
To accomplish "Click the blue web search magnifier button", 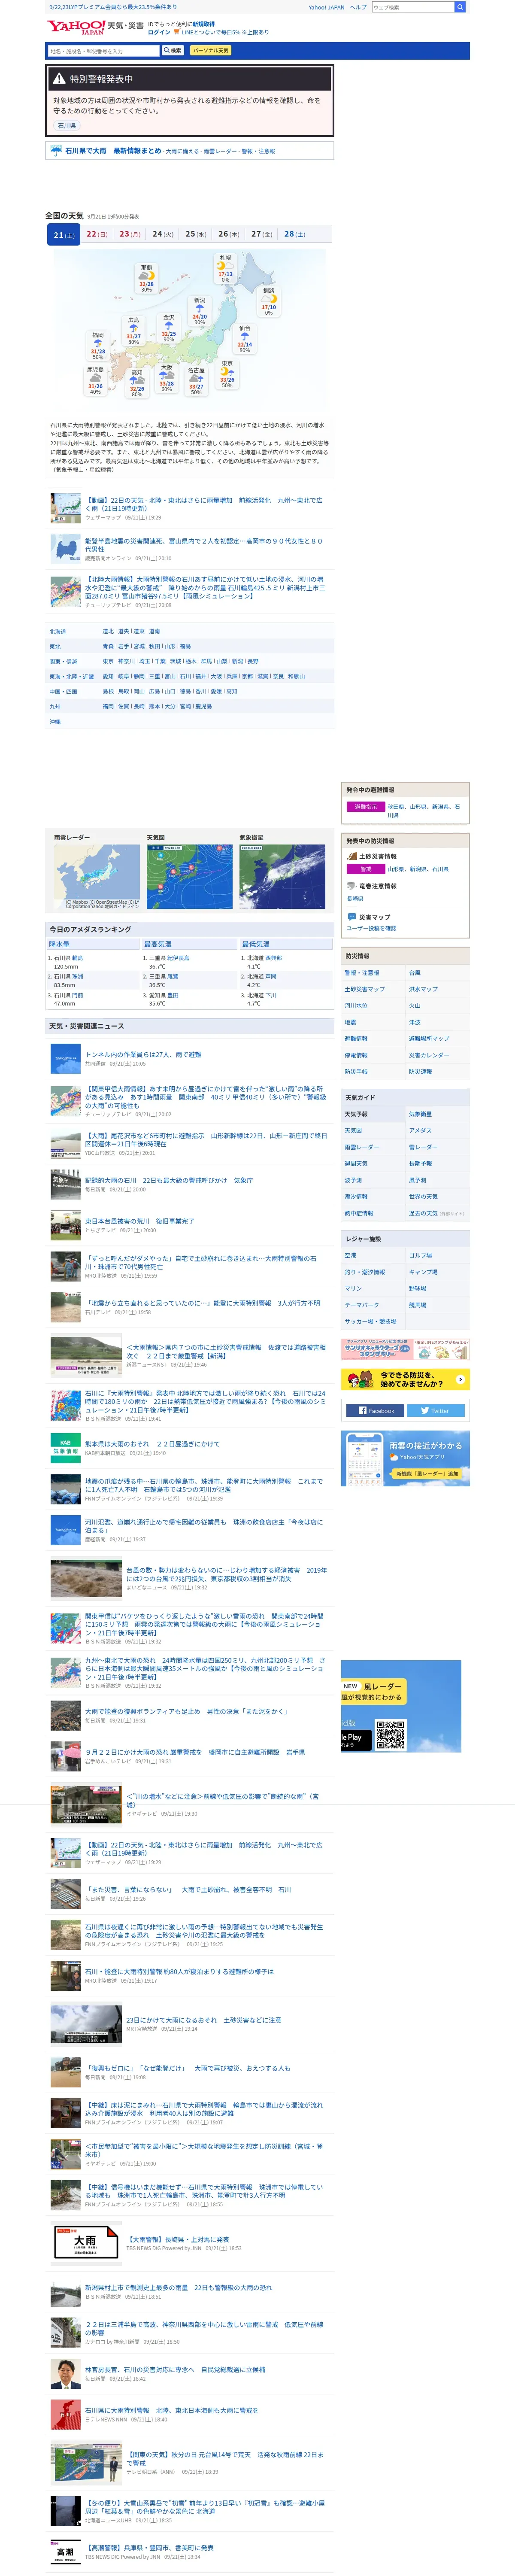I will tap(460, 7).
